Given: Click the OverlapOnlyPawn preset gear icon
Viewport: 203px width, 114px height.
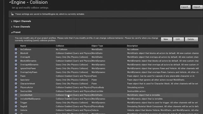Looking at the screenshot, I should tap(16, 72).
